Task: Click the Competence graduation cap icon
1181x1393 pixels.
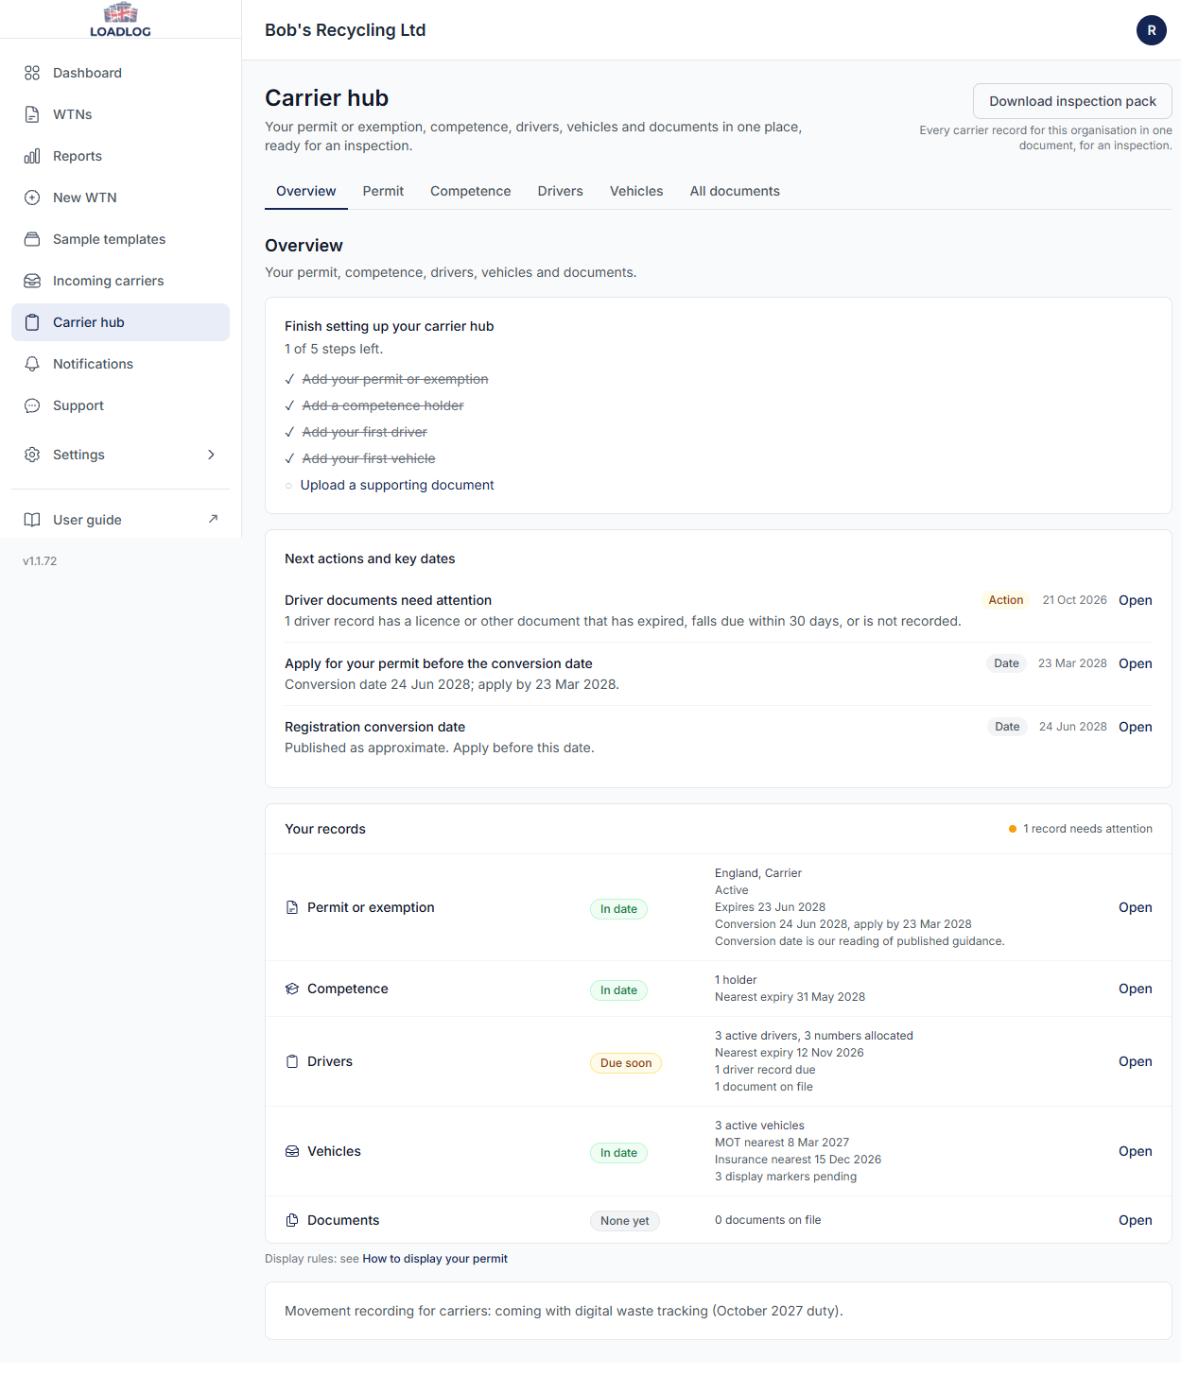Action: 292,989
